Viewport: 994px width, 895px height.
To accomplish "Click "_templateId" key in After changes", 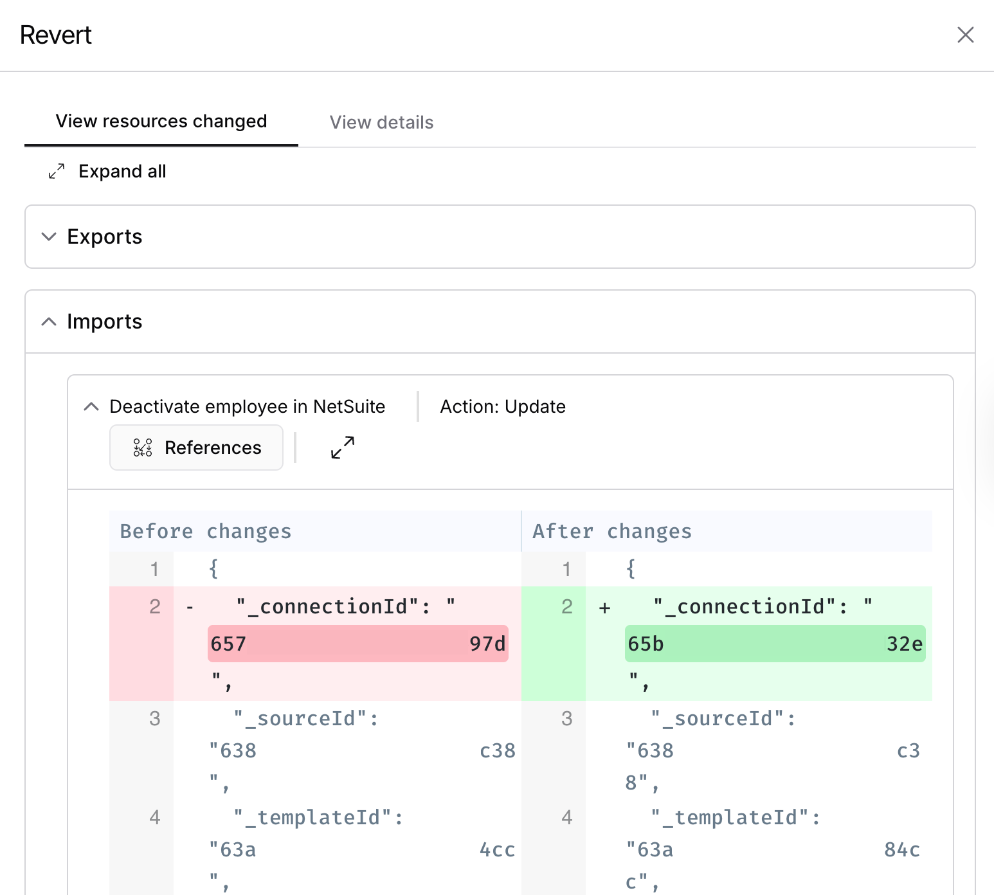I will pos(730,817).
